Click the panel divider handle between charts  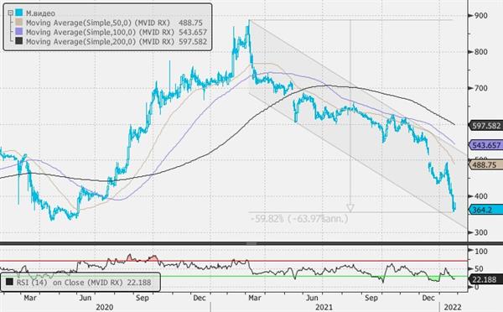251,244
